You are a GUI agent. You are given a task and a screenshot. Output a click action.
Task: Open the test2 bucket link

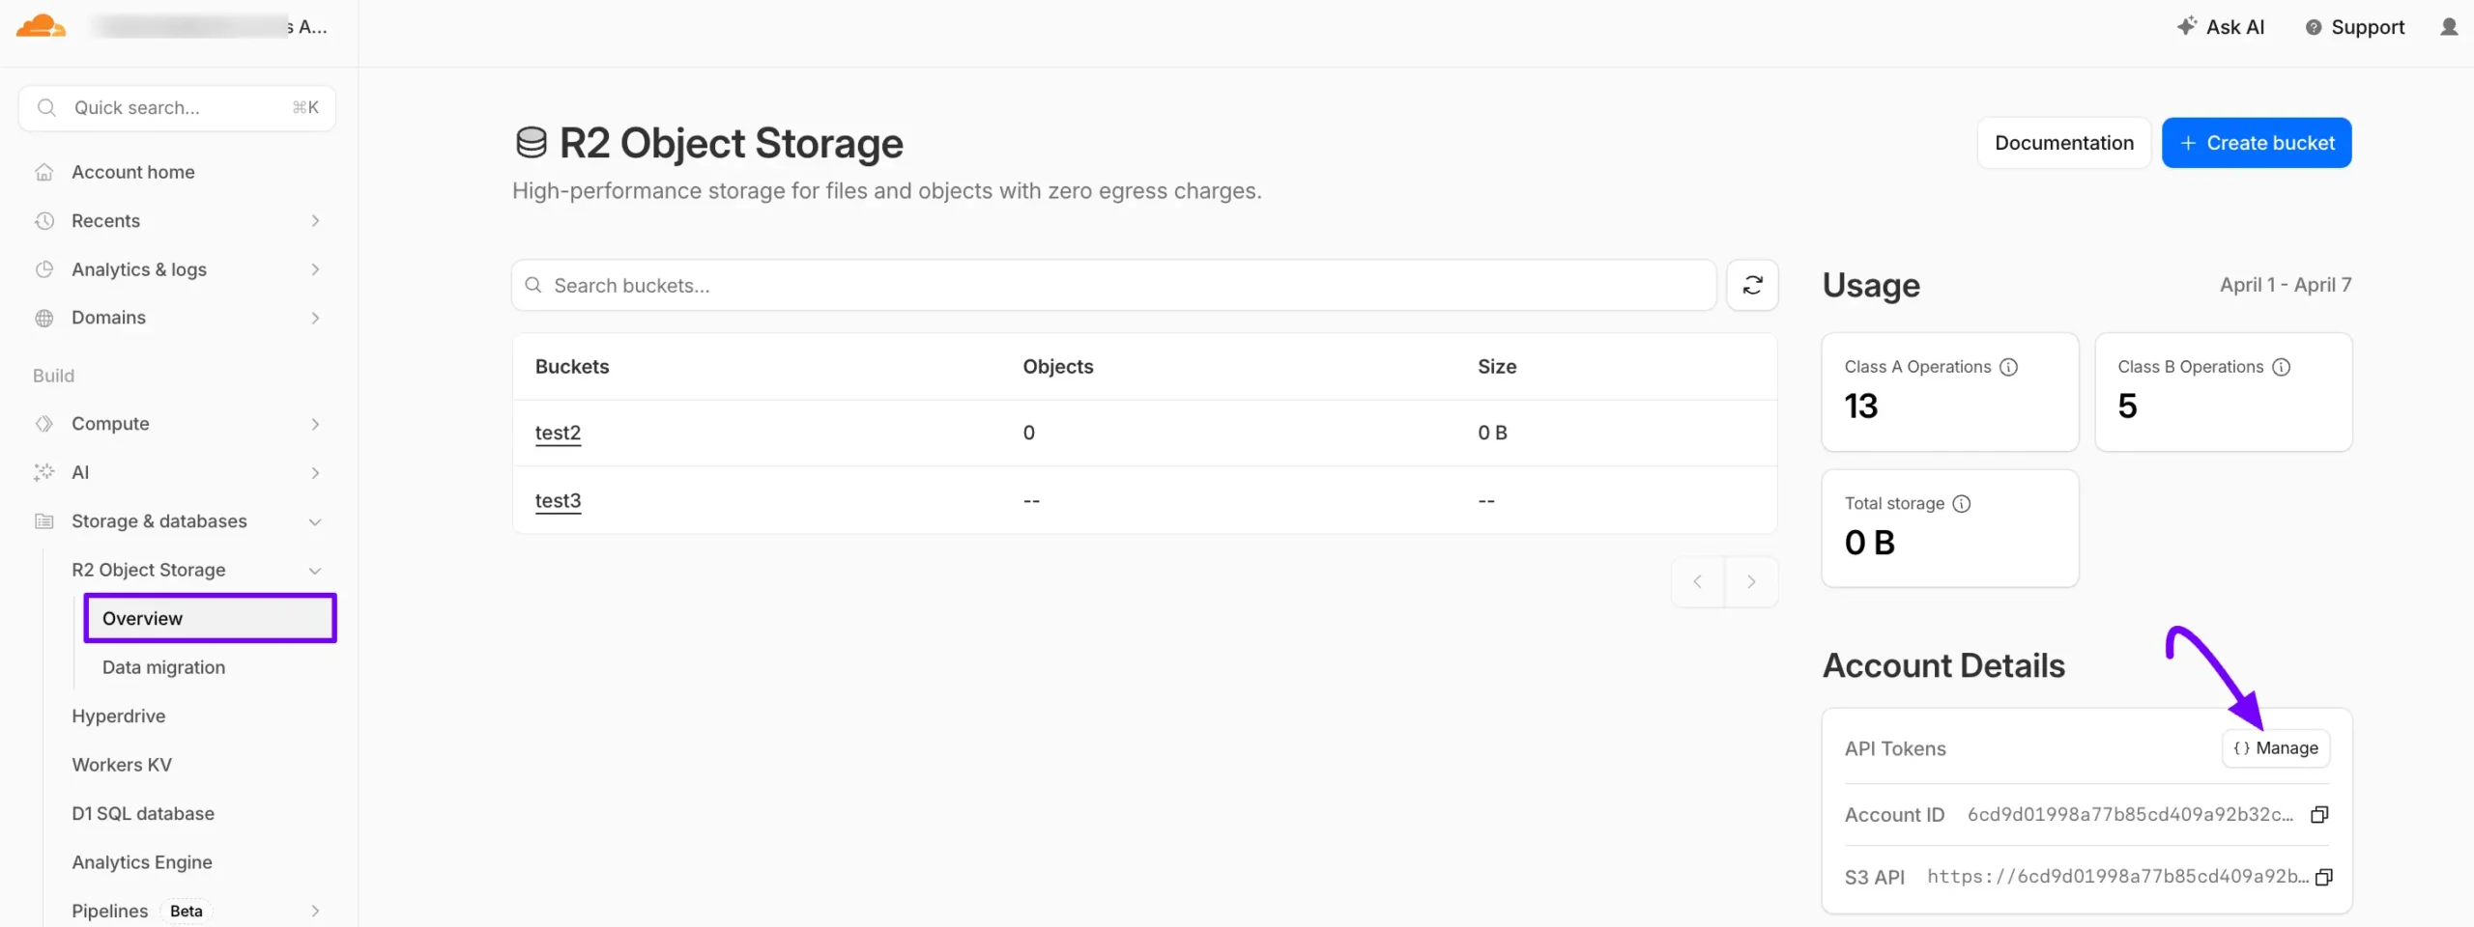pyautogui.click(x=558, y=433)
